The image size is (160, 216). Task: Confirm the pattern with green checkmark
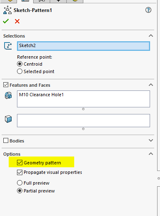pos(6,21)
